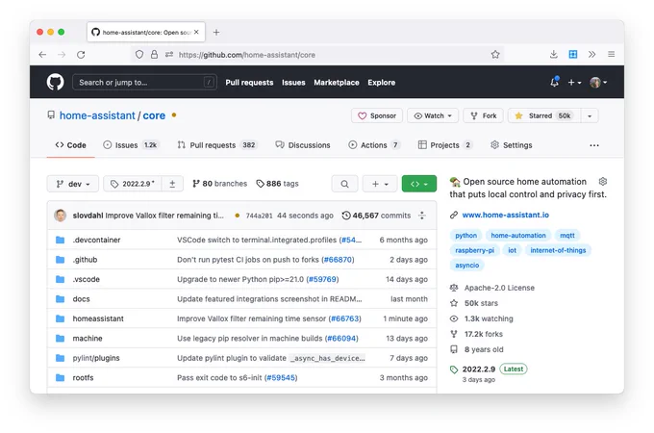Click Explore in the top navigation
The image size is (654, 433).
(381, 83)
